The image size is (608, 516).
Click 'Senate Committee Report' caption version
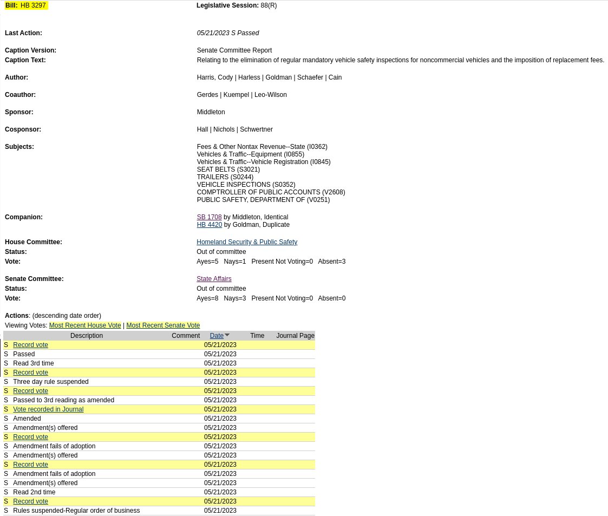(x=234, y=50)
